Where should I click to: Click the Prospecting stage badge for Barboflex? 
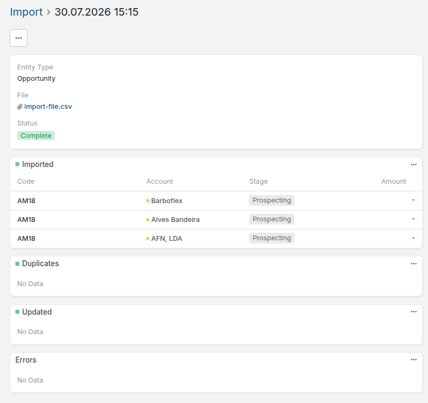tap(272, 200)
